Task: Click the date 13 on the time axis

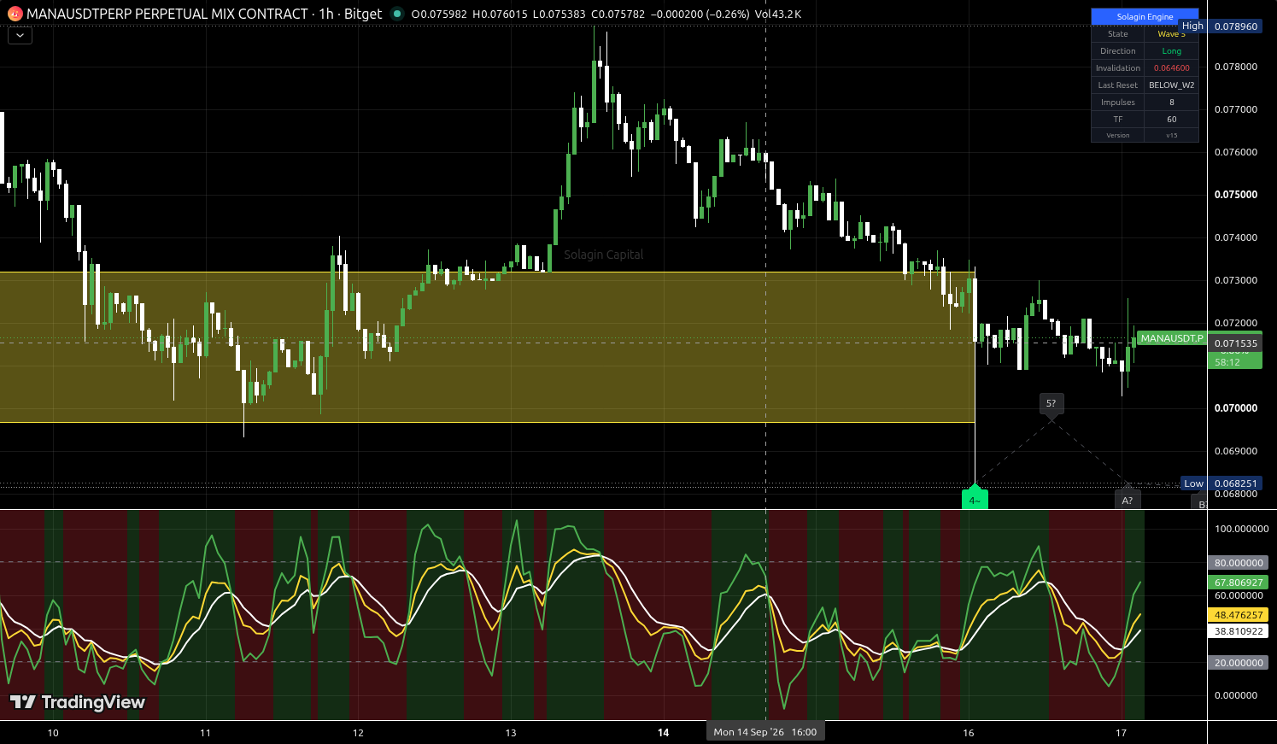Action: [x=511, y=733]
